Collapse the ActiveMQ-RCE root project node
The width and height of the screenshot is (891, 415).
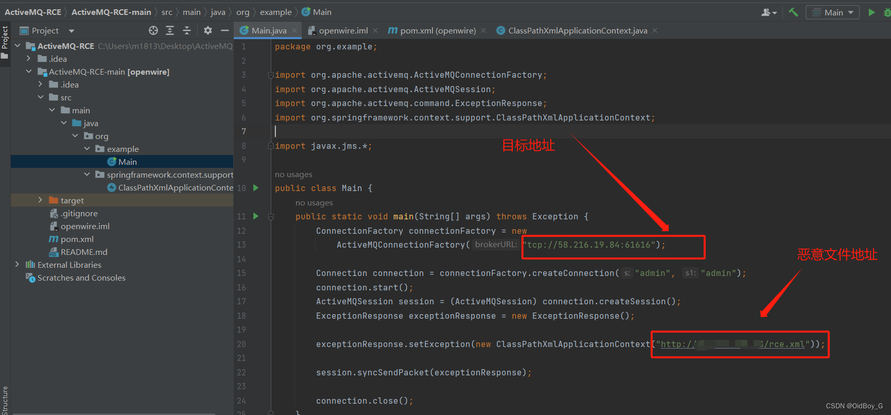(x=18, y=46)
